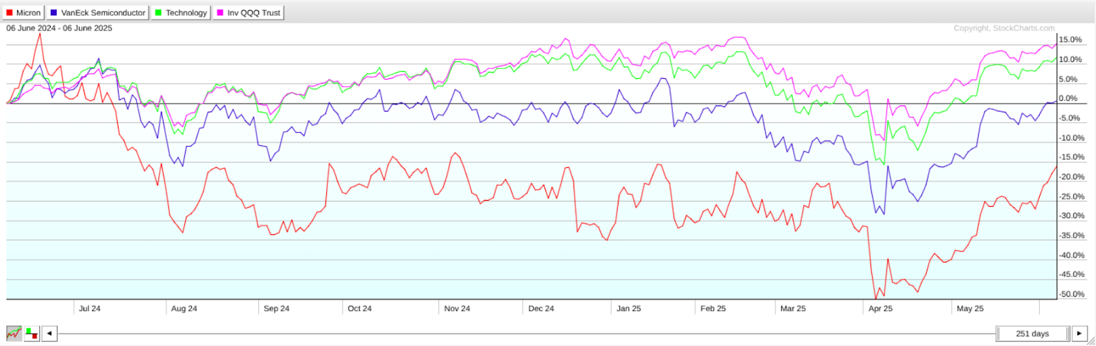Screen dimensions: 1096x346
Task: Switch to histogram bar view mode
Action: click(32, 334)
